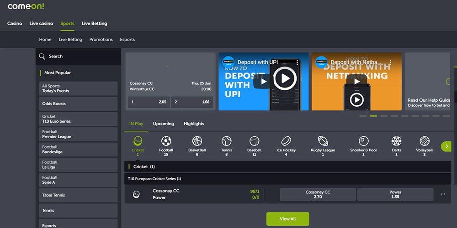The width and height of the screenshot is (457, 228).
Task: Click the green next-sports arrow button
Action: [x=446, y=146]
